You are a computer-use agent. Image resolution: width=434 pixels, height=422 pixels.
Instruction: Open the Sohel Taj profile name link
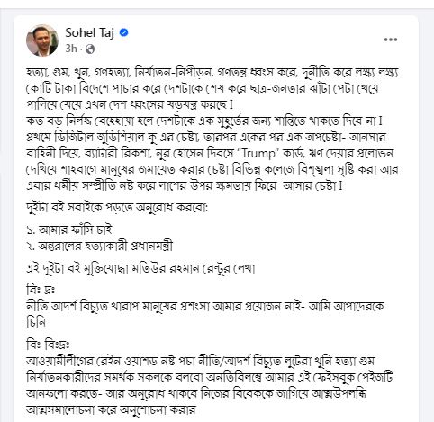(x=89, y=32)
